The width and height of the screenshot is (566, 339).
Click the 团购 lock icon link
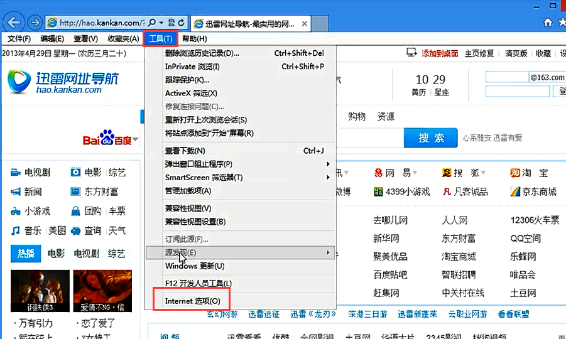(x=75, y=211)
